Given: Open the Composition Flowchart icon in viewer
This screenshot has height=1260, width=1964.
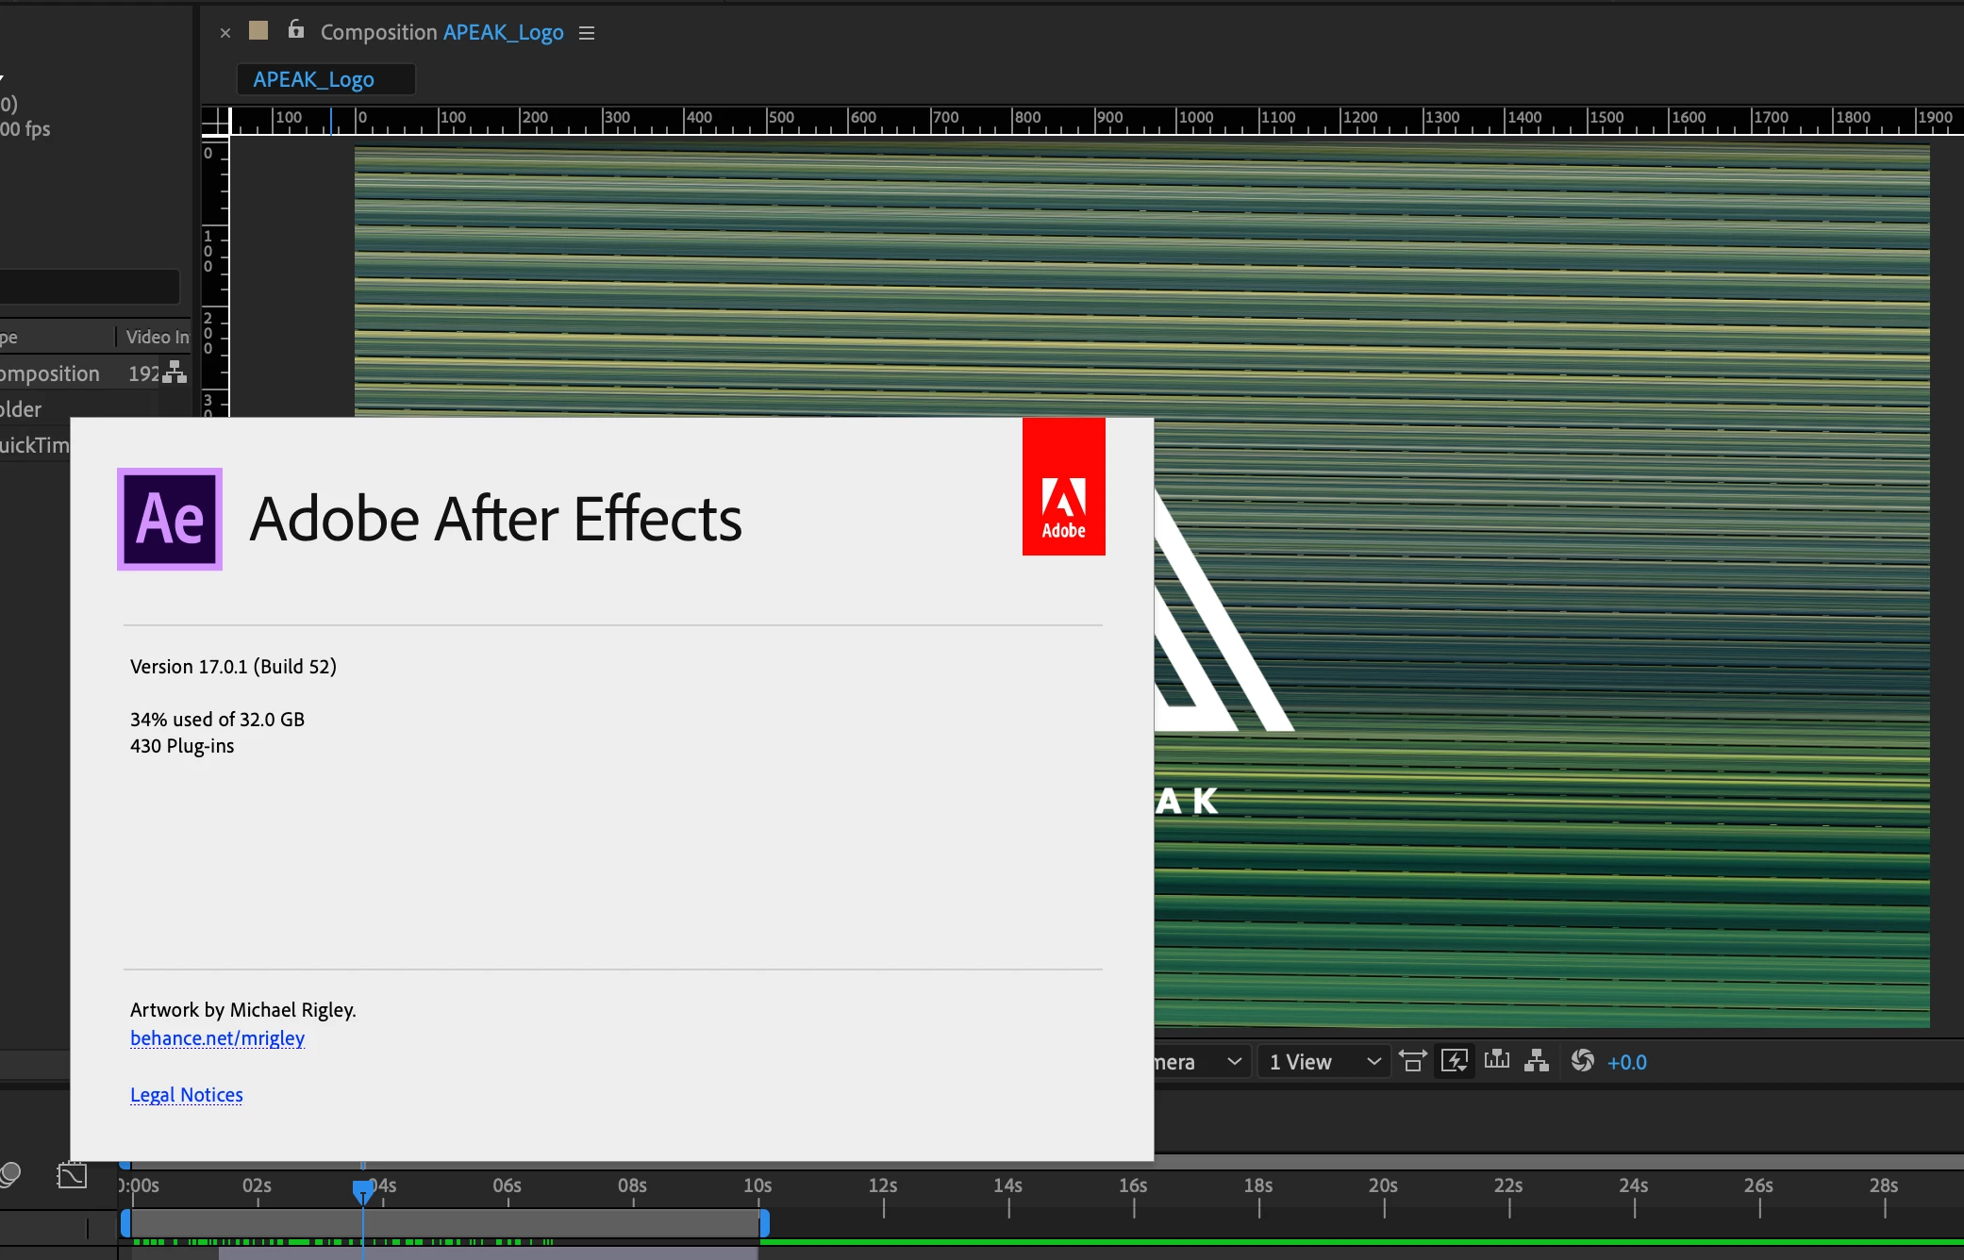Looking at the screenshot, I should point(1537,1061).
